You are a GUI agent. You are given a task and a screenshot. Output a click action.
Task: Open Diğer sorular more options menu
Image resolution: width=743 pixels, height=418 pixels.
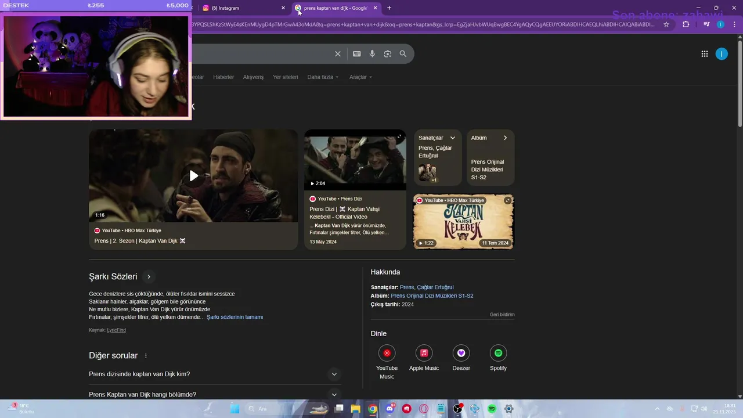146,356
